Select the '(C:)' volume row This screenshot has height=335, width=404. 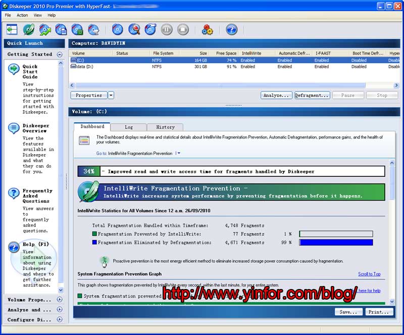coord(234,60)
